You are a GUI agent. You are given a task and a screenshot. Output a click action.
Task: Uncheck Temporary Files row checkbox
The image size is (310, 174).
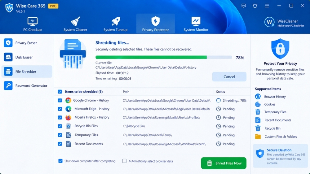pos(60,135)
